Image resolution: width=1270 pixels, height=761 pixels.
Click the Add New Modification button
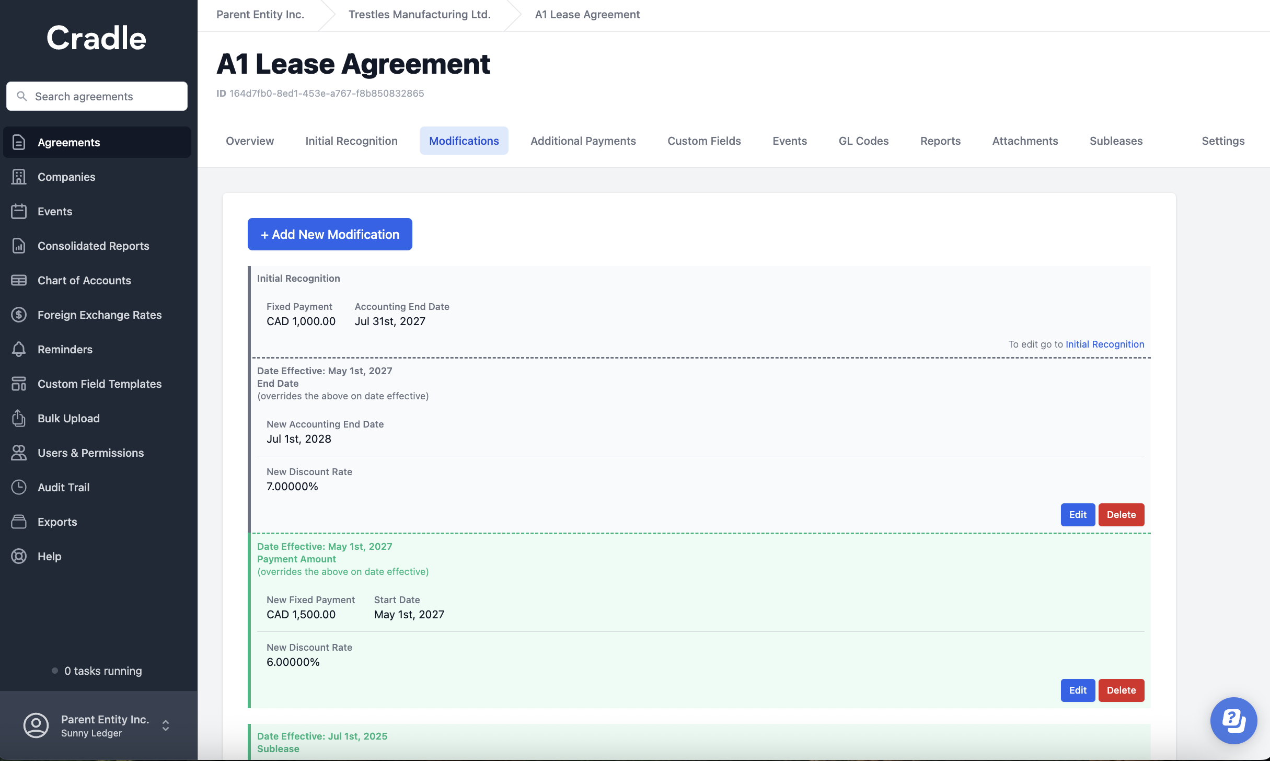pos(330,234)
